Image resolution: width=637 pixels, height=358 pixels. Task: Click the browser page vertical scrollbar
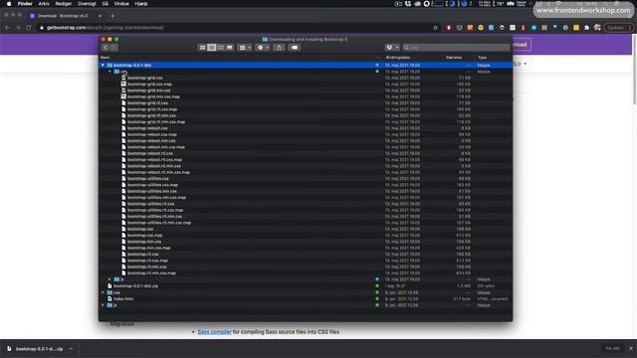(x=634, y=69)
